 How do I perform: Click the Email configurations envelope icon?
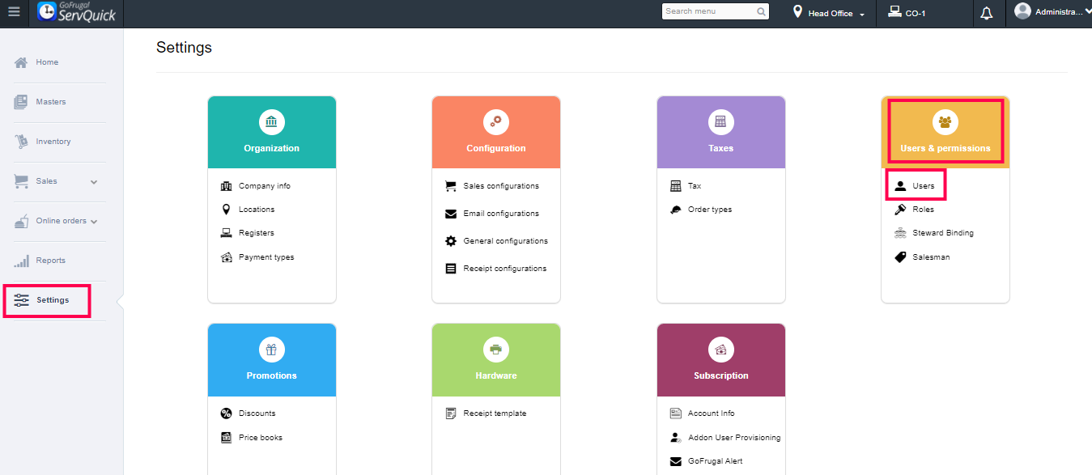click(x=451, y=214)
